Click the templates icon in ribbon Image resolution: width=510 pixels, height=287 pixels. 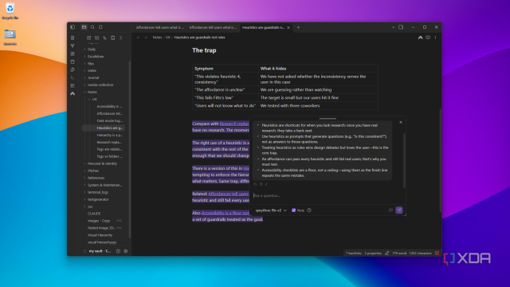(73, 85)
